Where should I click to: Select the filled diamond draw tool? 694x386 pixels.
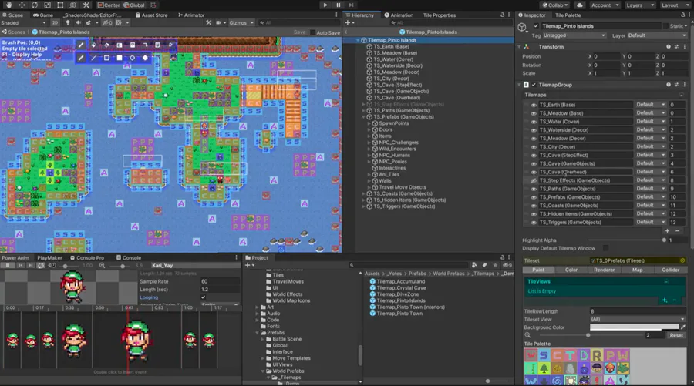[x=145, y=58]
